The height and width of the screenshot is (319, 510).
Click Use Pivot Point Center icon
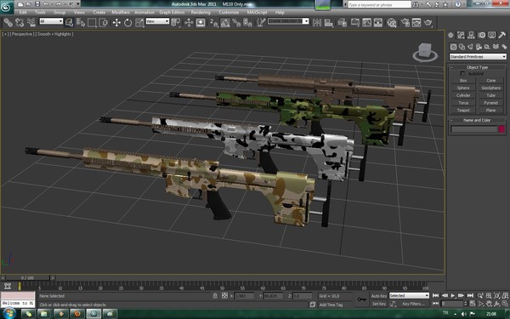click(176, 22)
